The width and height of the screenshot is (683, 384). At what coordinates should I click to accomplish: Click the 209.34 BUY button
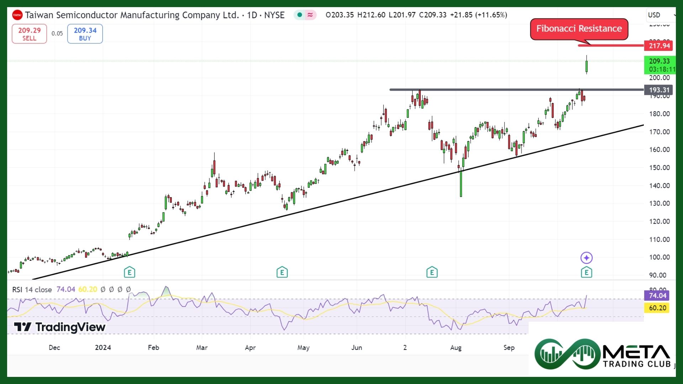(x=85, y=34)
